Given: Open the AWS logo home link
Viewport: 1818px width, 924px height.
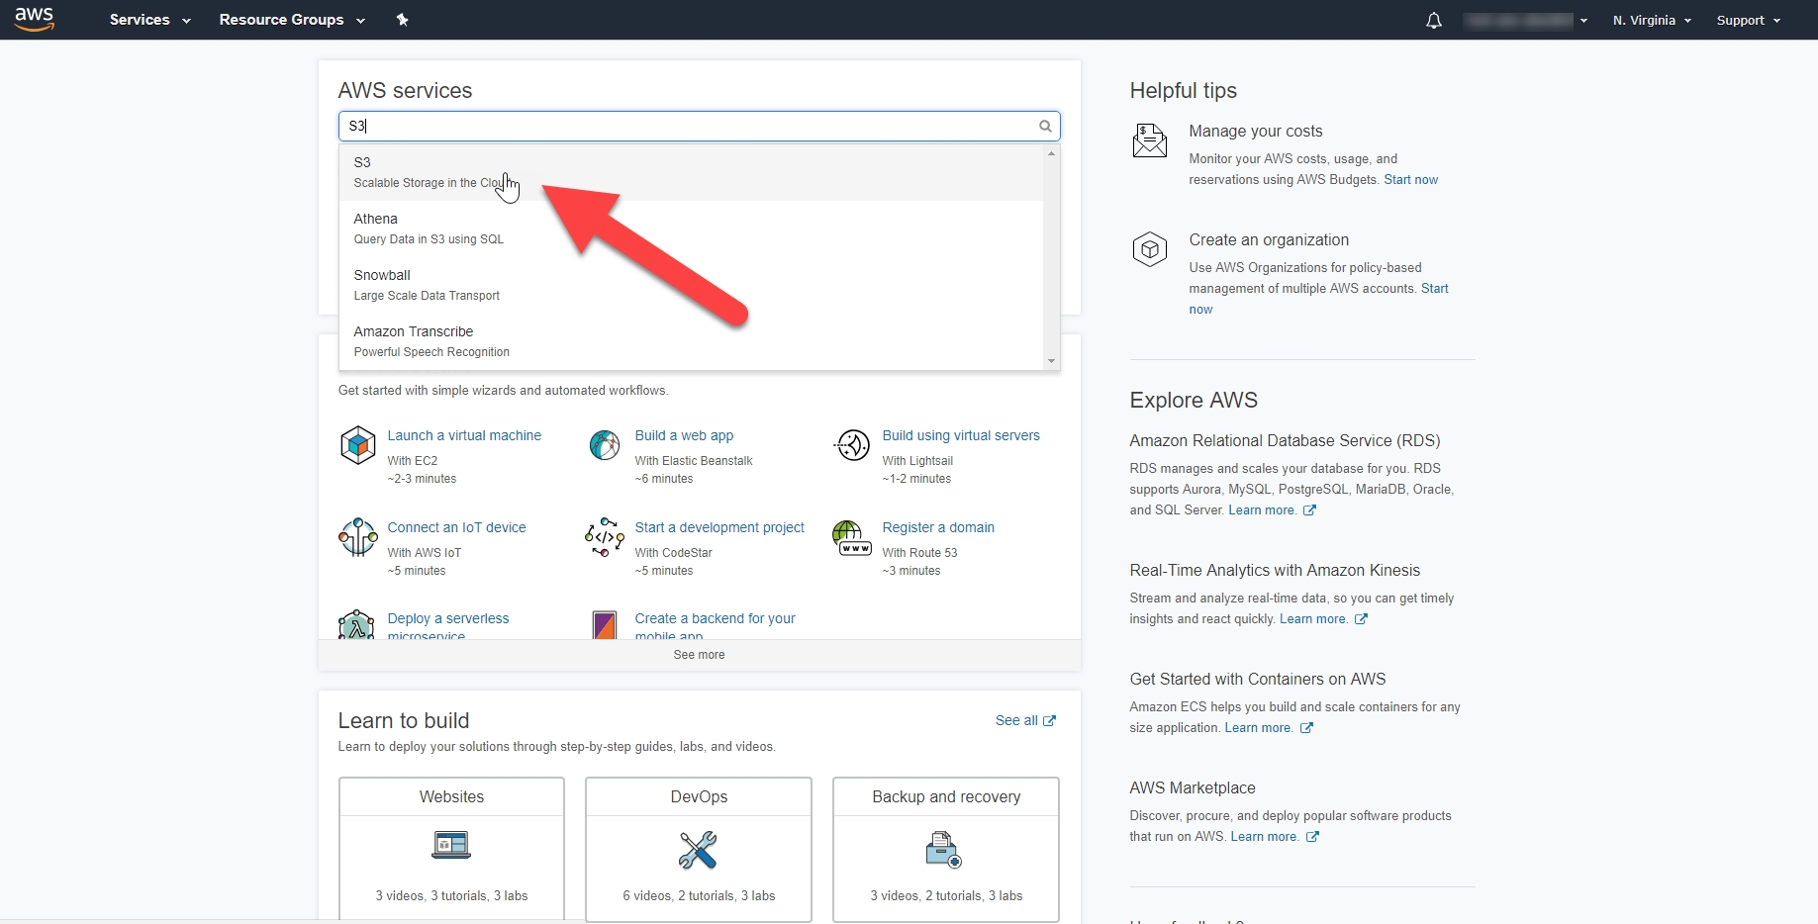Looking at the screenshot, I should tap(34, 19).
